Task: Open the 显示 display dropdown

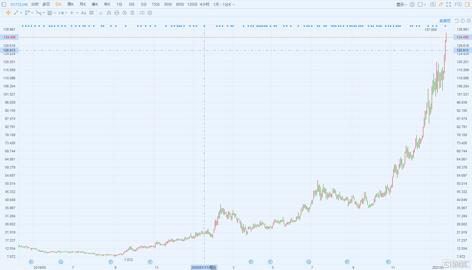Action: (x=401, y=4)
